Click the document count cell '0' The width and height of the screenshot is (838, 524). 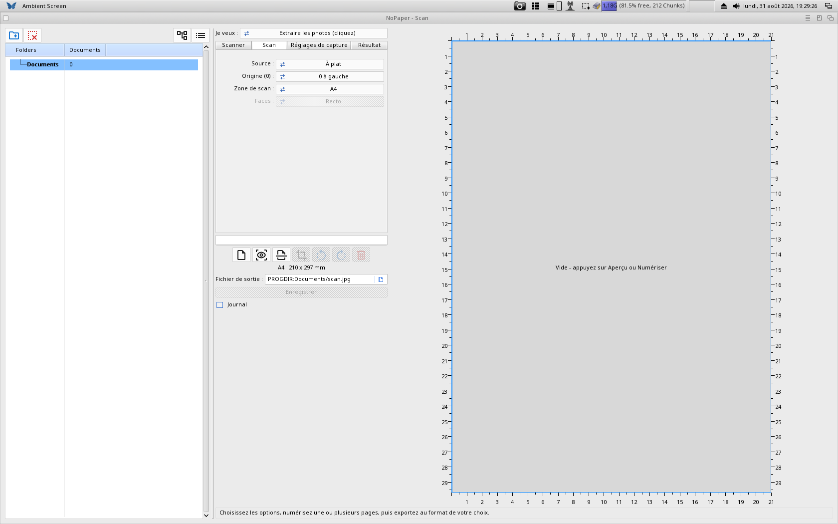point(71,65)
